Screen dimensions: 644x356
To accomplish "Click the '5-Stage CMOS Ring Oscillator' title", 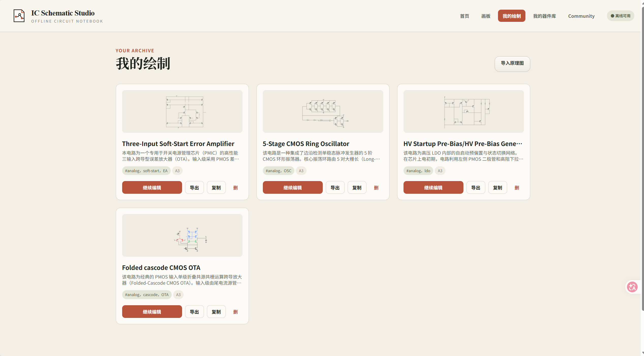I will tap(306, 144).
